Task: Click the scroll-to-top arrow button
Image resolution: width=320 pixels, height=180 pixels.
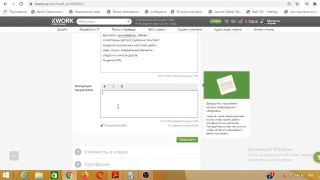Action: (14, 156)
